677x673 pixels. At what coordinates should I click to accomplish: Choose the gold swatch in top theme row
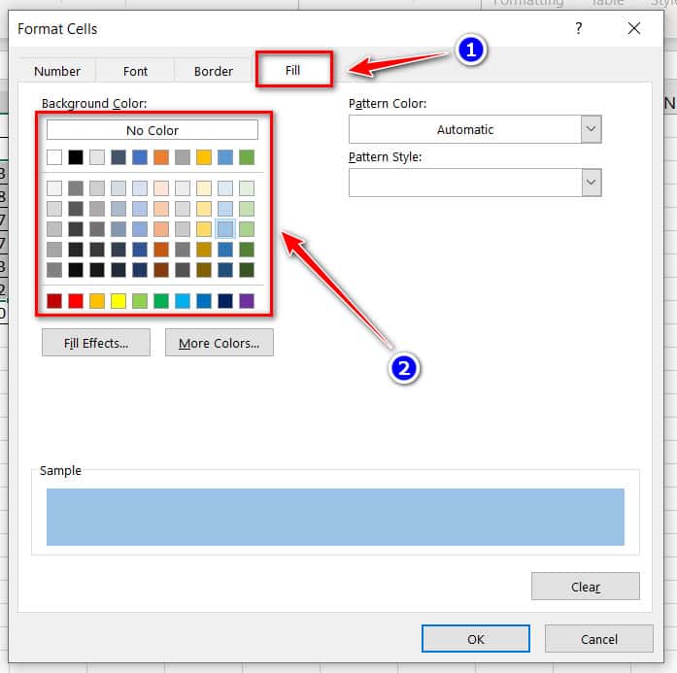(x=204, y=157)
